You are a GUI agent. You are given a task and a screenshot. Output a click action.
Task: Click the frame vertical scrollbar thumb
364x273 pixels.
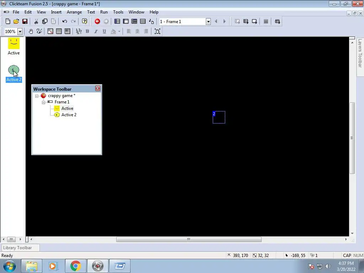tap(352, 138)
